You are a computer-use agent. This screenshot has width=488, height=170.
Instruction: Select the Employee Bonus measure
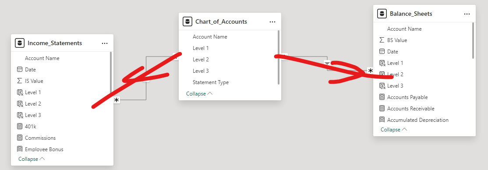[44, 149]
